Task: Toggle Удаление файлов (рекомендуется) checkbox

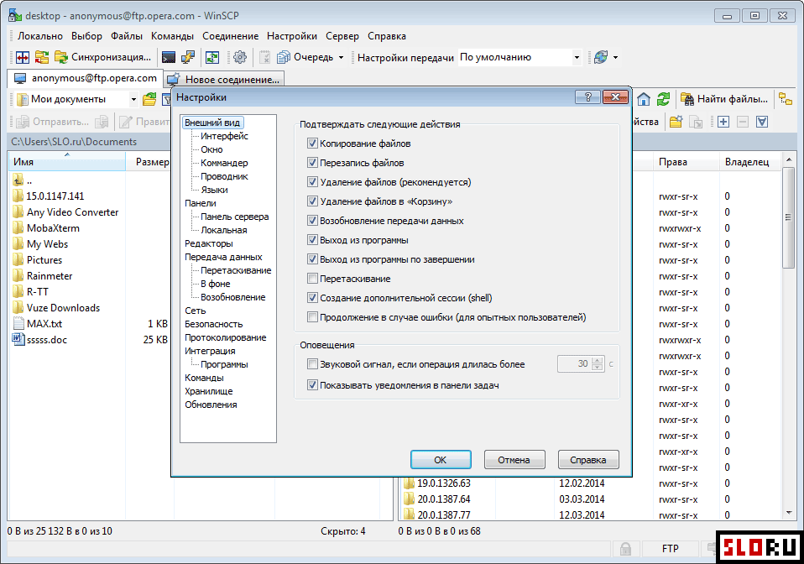Action: click(x=312, y=182)
